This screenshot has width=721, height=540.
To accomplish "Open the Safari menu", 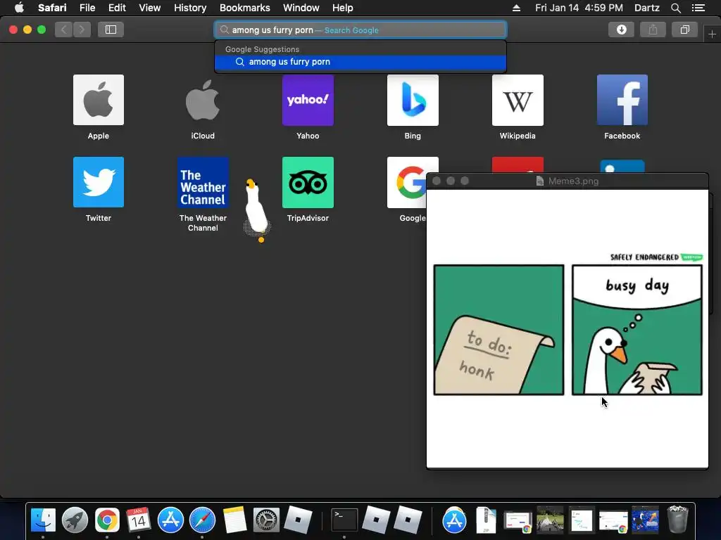I will tap(52, 8).
